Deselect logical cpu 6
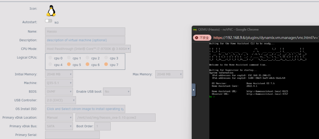The width and height of the screenshot is (319, 139). click(87, 64)
